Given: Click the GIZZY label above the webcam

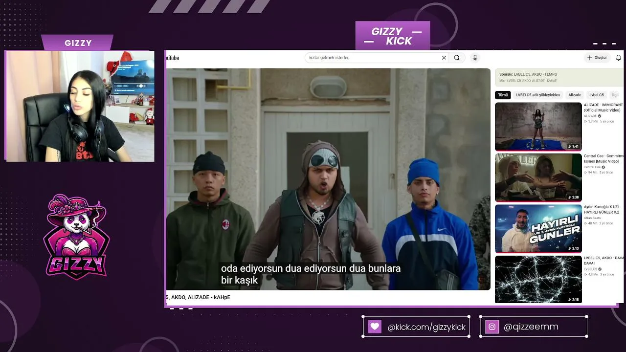Looking at the screenshot, I should [78, 43].
